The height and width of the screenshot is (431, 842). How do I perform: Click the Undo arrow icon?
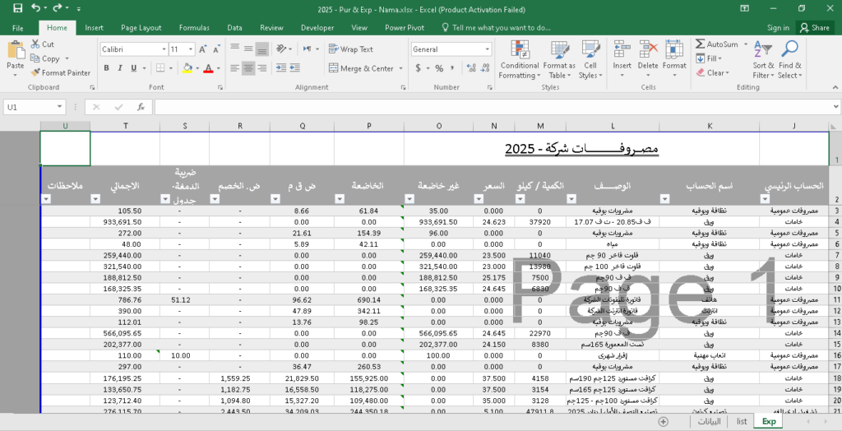click(x=36, y=8)
